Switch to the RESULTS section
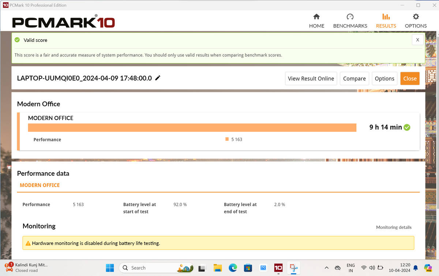Viewport: 439px width, 276px height. (386, 21)
